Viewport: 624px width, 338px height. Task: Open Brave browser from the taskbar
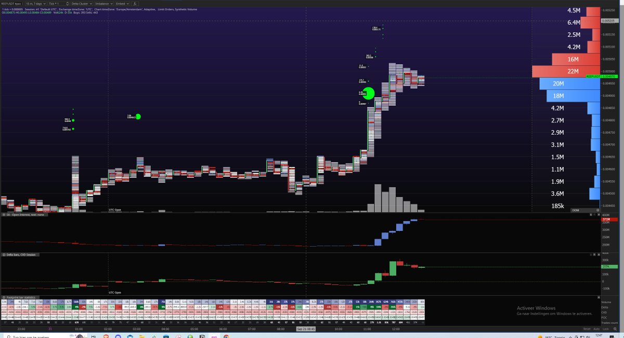point(106,336)
